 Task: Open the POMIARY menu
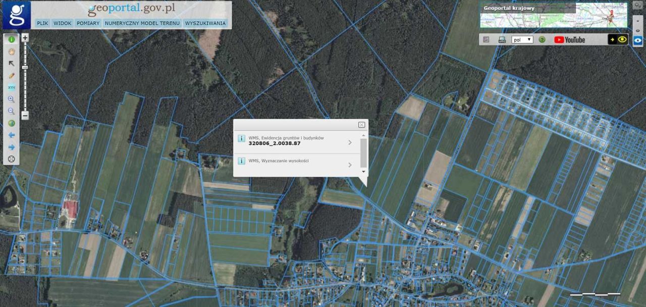click(88, 23)
